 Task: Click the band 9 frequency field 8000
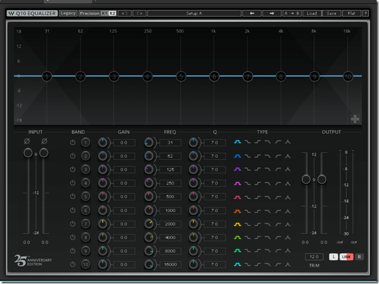pyautogui.click(x=170, y=251)
